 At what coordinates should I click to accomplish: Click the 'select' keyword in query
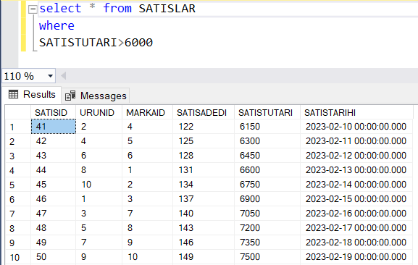coord(60,8)
